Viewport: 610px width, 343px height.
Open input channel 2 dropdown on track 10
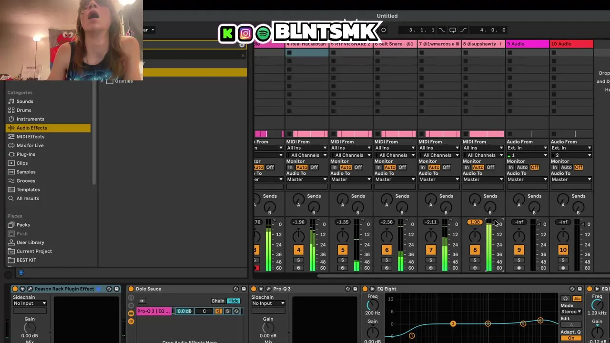point(571,155)
